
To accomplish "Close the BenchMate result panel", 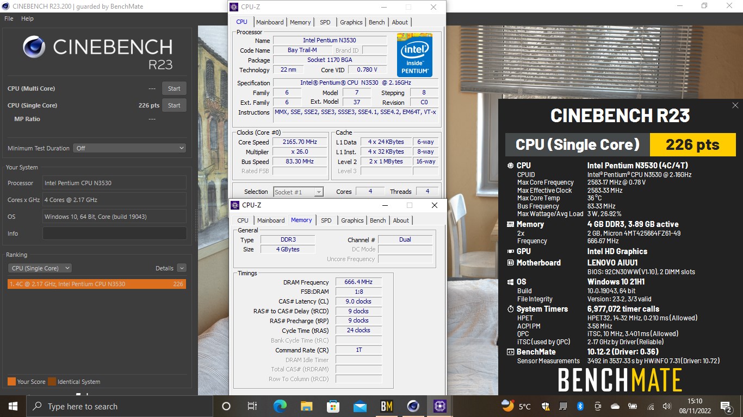I will 735,105.
